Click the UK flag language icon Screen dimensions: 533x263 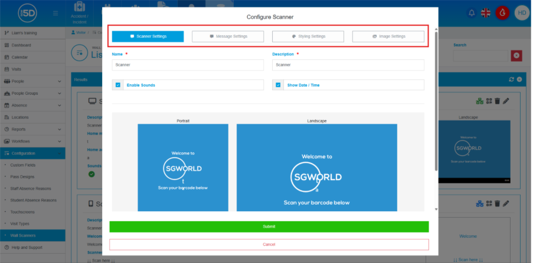tap(486, 12)
